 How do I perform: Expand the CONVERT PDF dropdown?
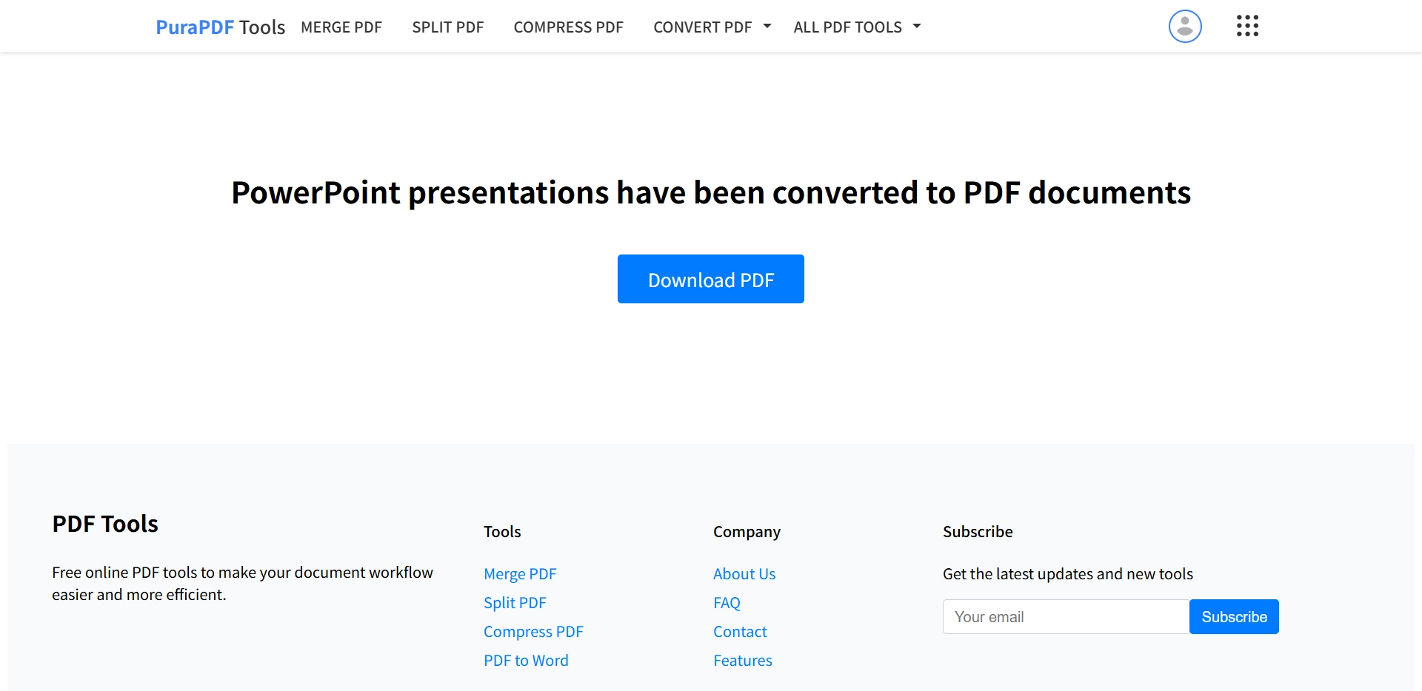coord(703,27)
